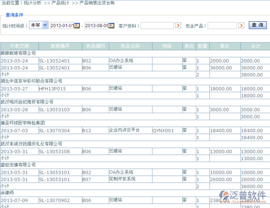
Task: Click OA办公系统 in the 2000.00 row
Action: tap(121, 61)
